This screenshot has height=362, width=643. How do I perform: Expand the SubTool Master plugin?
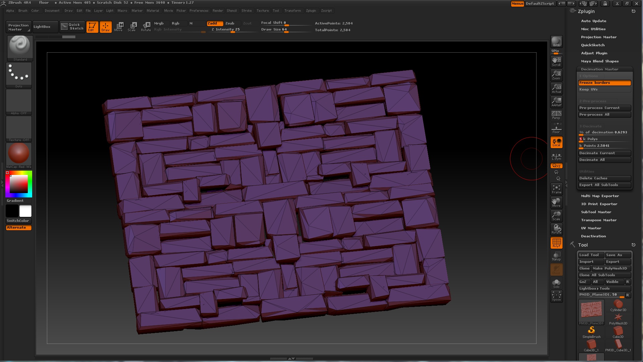point(596,212)
